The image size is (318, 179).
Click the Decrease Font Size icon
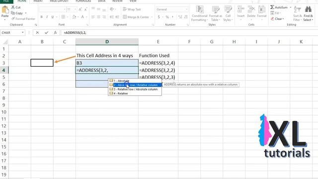pyautogui.click(x=85, y=9)
